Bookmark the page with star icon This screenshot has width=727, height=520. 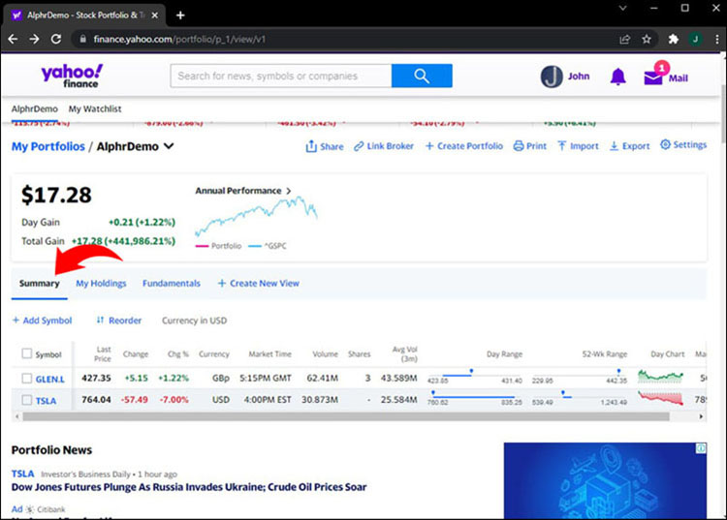coord(647,40)
